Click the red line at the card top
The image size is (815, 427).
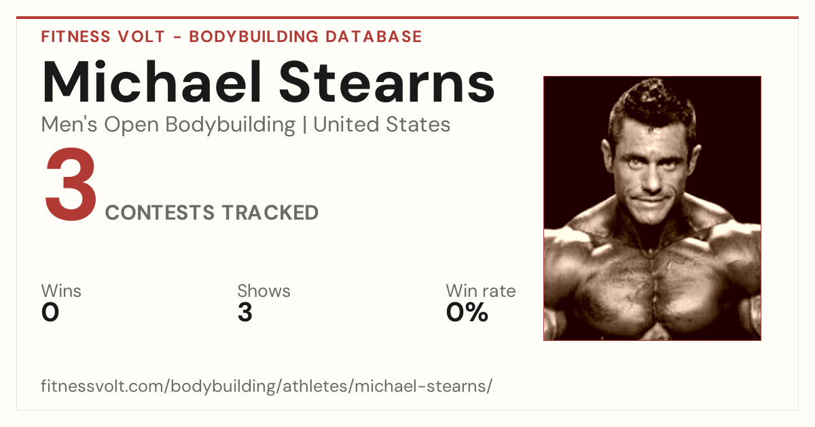tap(407, 18)
